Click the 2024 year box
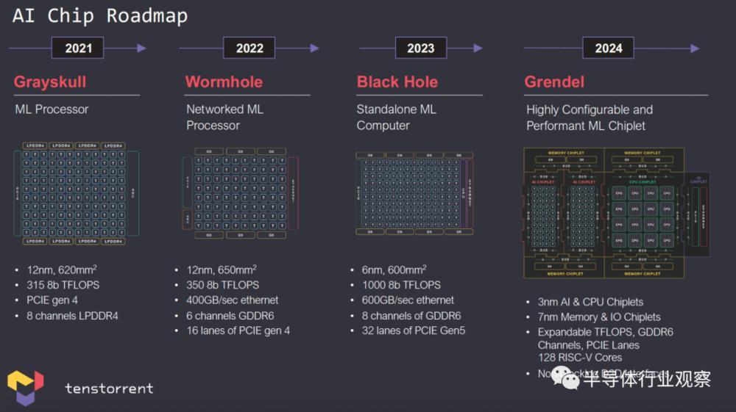Screen dimensions: 736x412 pyautogui.click(x=608, y=48)
